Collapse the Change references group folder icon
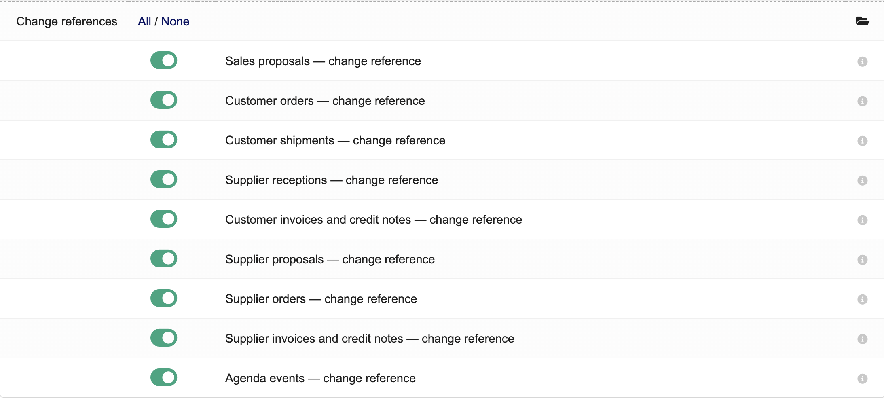884x398 pixels. click(862, 21)
